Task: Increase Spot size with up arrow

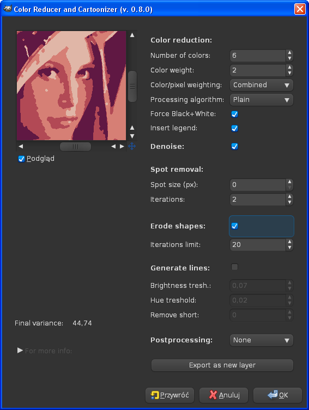Action: coord(289,182)
